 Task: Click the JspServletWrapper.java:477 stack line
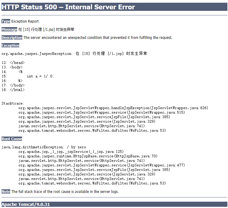click(102, 165)
